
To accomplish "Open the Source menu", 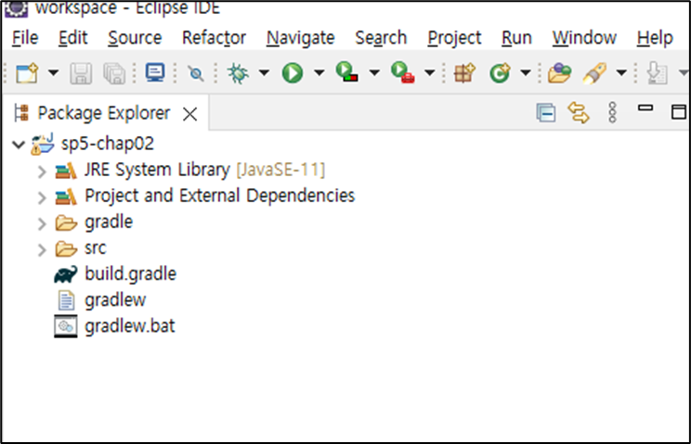I will click(x=135, y=38).
